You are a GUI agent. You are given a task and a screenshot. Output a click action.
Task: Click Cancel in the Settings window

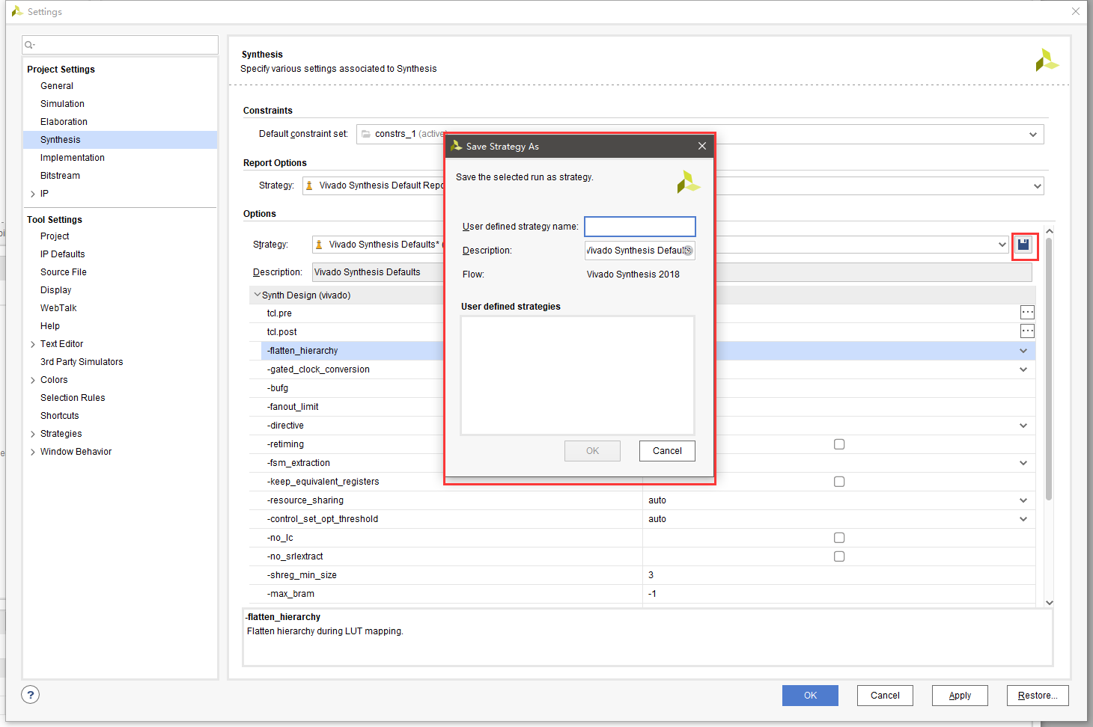point(885,696)
